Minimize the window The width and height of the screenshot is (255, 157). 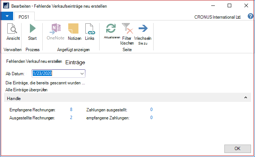pyautogui.click(x=213, y=6)
